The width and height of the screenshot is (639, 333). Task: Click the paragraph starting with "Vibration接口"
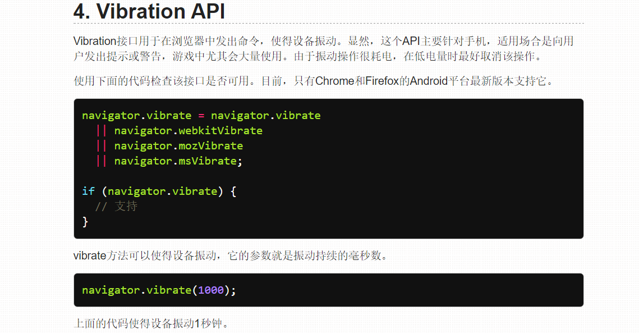[x=323, y=49]
